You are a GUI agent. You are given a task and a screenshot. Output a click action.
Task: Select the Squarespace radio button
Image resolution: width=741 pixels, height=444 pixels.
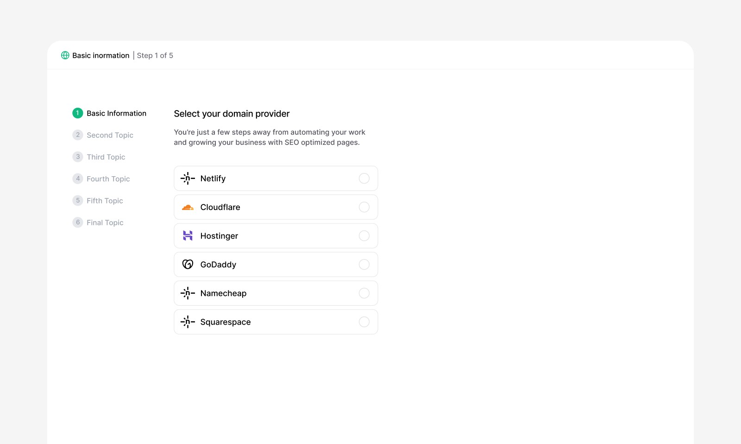[364, 322]
